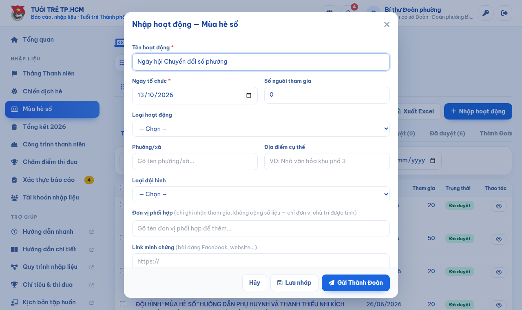This screenshot has height=310, width=522.
Task: Click the Hủy button
Action: tap(254, 283)
